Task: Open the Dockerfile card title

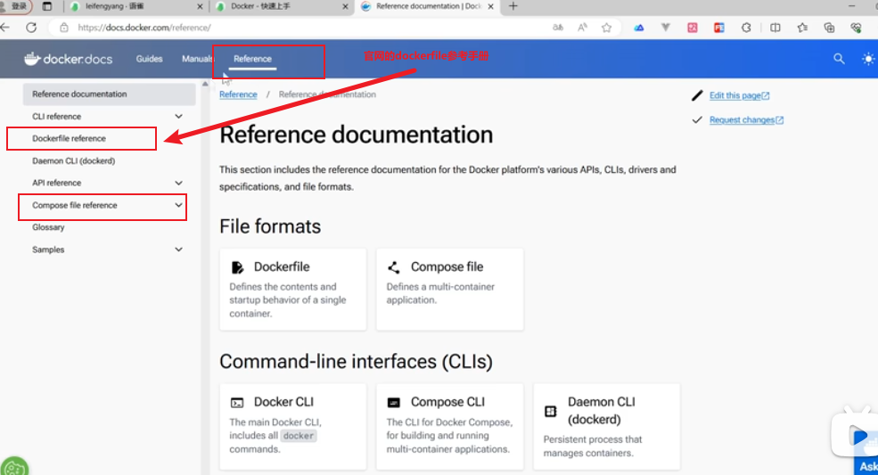Action: (282, 267)
